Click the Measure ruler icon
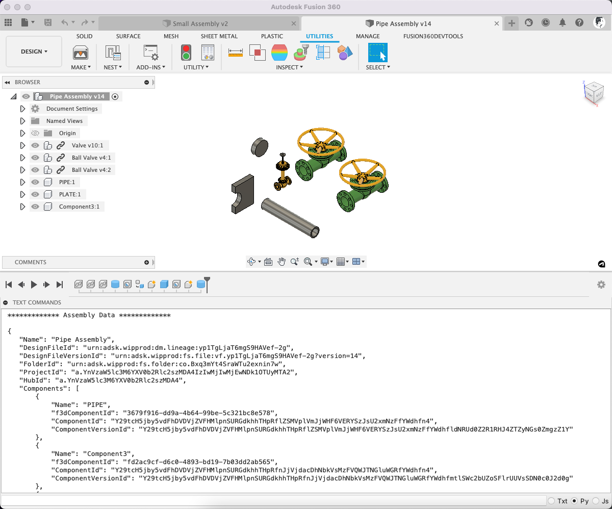The height and width of the screenshot is (509, 612). [x=235, y=53]
